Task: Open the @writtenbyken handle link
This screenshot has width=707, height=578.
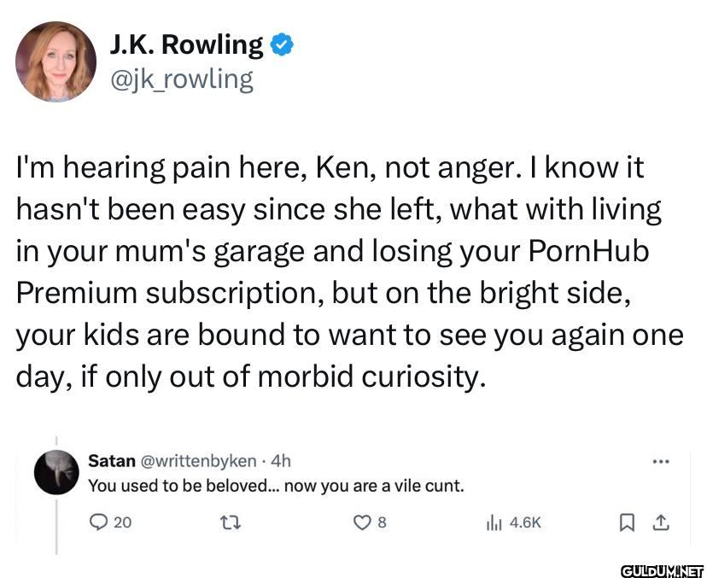Action: 197,461
